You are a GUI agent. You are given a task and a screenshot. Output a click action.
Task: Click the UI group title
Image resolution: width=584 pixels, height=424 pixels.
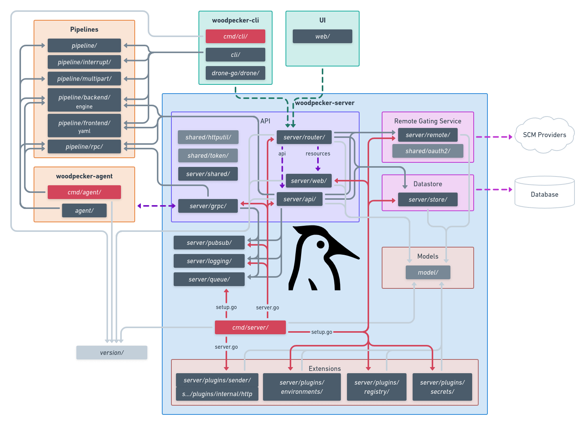(x=323, y=20)
